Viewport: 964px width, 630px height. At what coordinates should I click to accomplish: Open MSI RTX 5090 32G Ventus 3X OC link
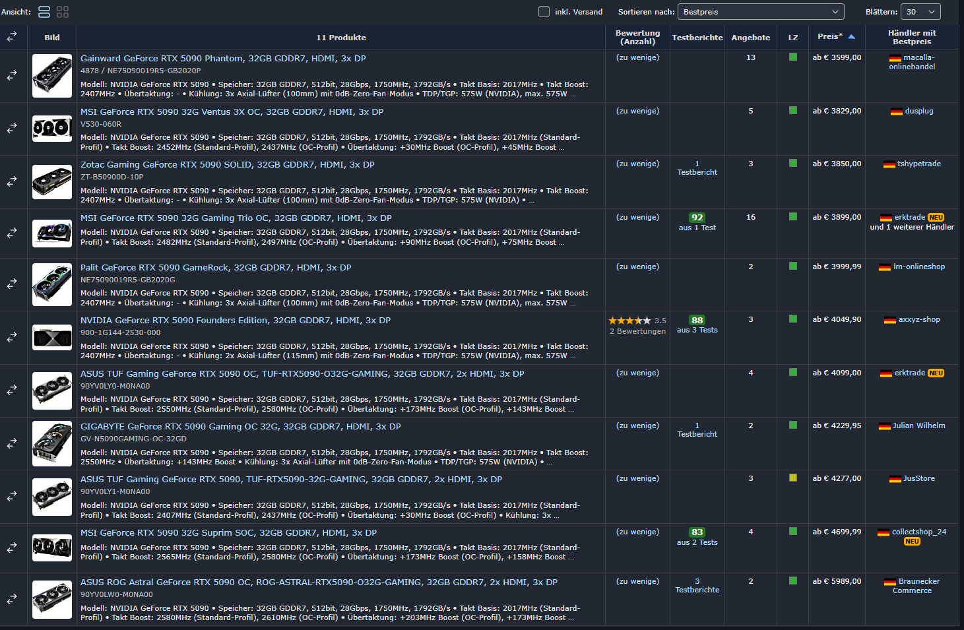tap(232, 111)
